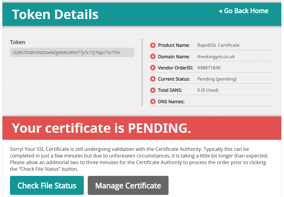Click the gear icon beside Product Name
Viewport: 284px width, 197px height.
tap(153, 45)
